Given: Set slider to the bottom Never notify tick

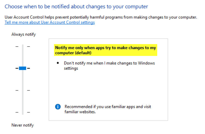Looking at the screenshot, I should tap(23, 112).
